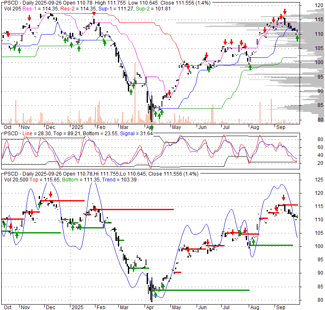Click Low 110.645 in the upper chart header
325x310 pixels.
coord(143,3)
